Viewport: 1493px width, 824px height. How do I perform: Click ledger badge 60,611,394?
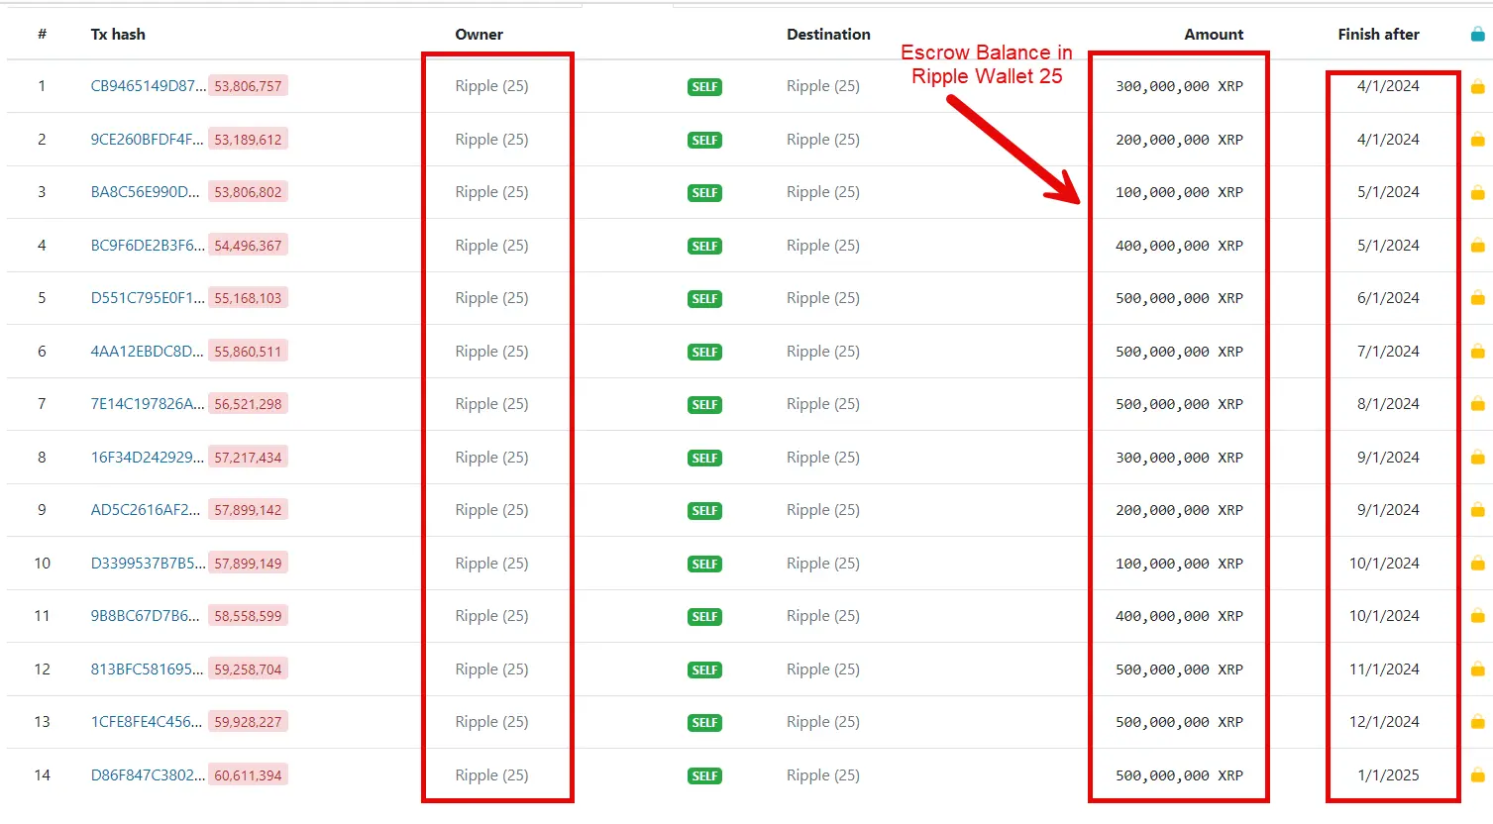click(x=248, y=775)
